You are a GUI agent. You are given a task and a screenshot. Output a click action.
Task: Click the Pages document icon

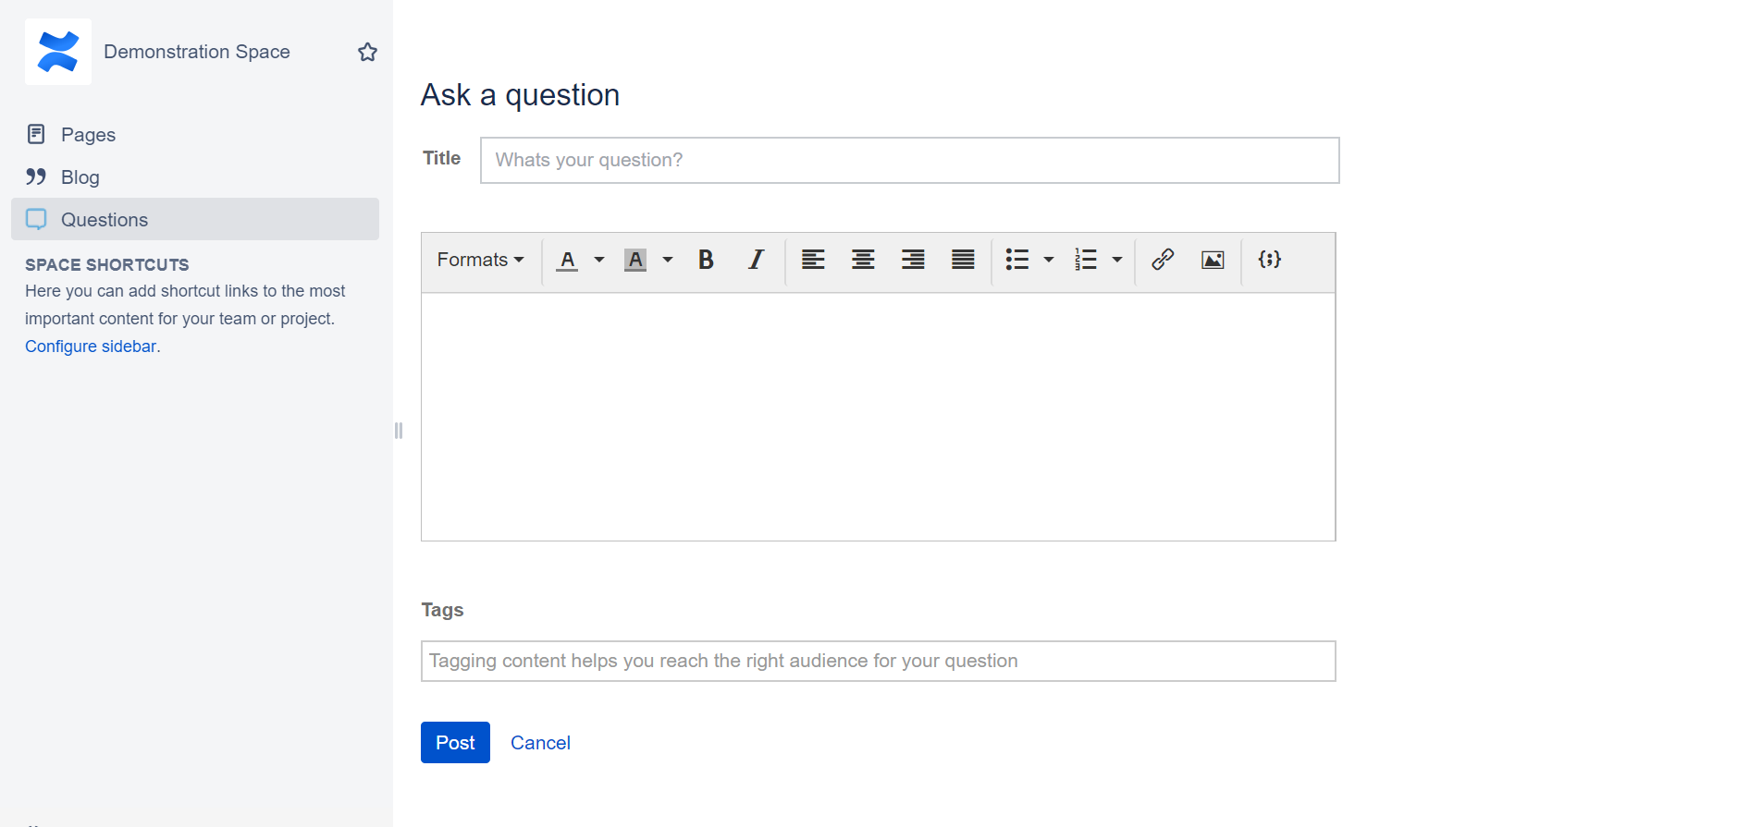point(36,134)
